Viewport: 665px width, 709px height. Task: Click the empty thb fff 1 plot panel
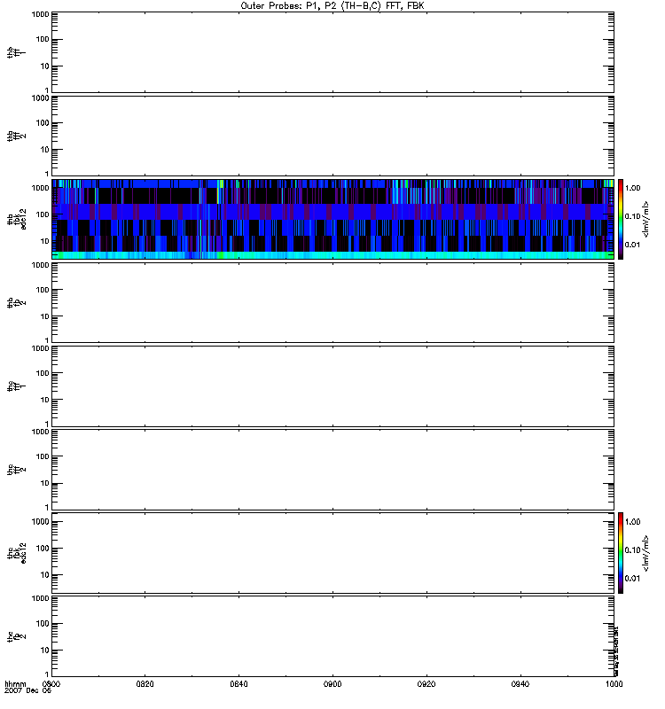[332, 52]
